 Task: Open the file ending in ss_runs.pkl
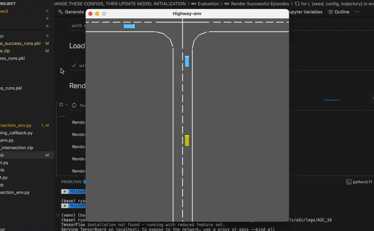[x=11, y=88]
